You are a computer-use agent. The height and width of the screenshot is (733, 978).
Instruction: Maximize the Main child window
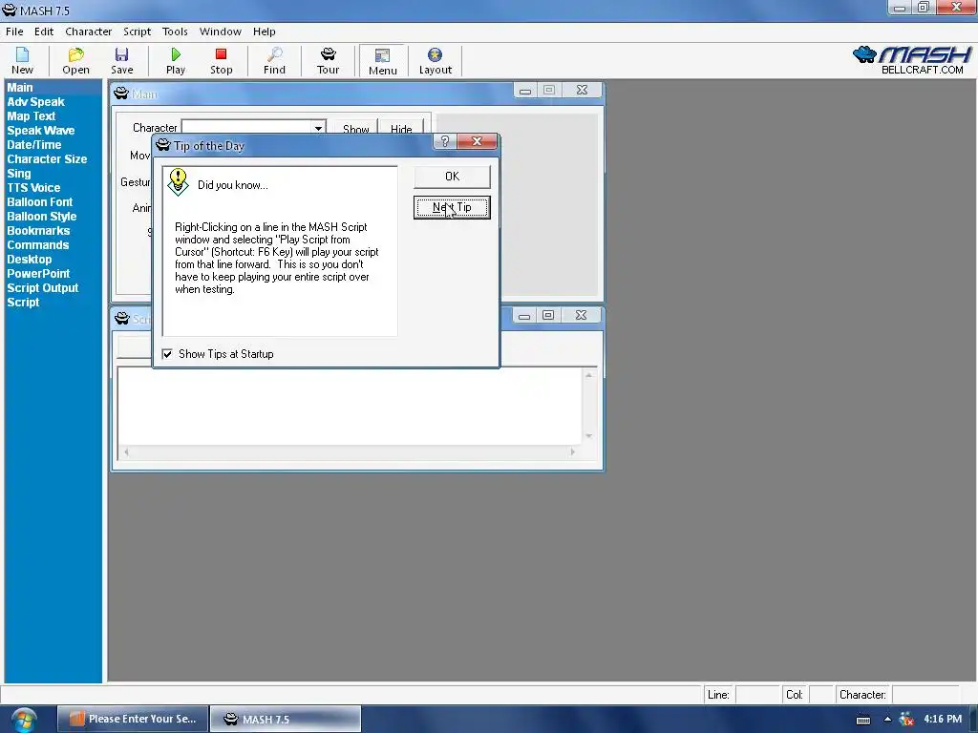[x=549, y=91]
